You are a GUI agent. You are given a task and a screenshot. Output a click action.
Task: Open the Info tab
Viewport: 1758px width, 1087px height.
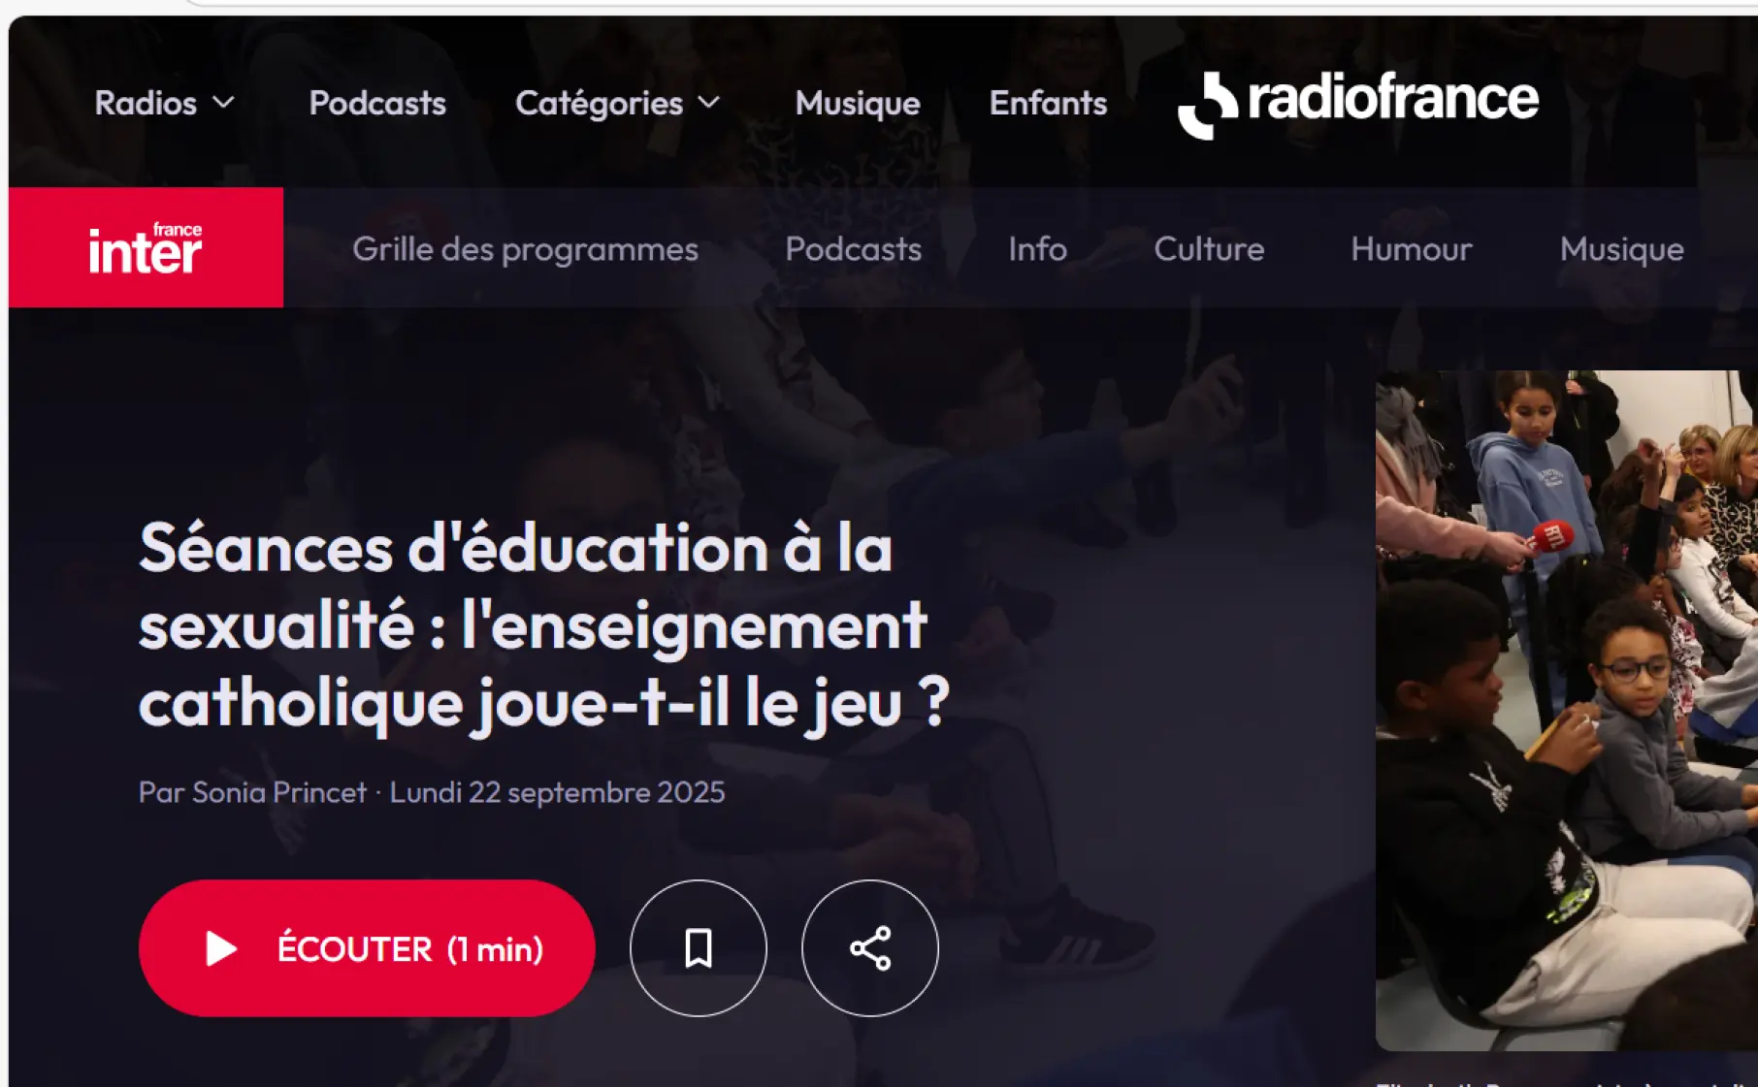[x=1037, y=249]
